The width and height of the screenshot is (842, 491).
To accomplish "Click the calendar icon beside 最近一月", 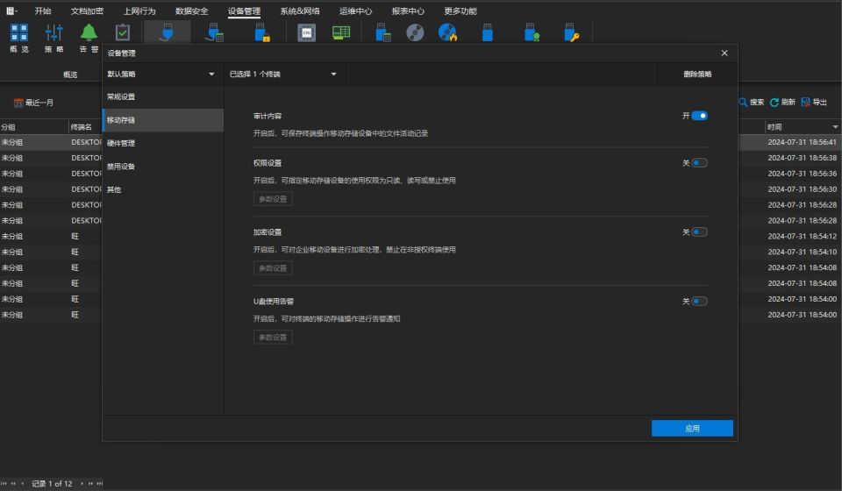I will (x=18, y=103).
